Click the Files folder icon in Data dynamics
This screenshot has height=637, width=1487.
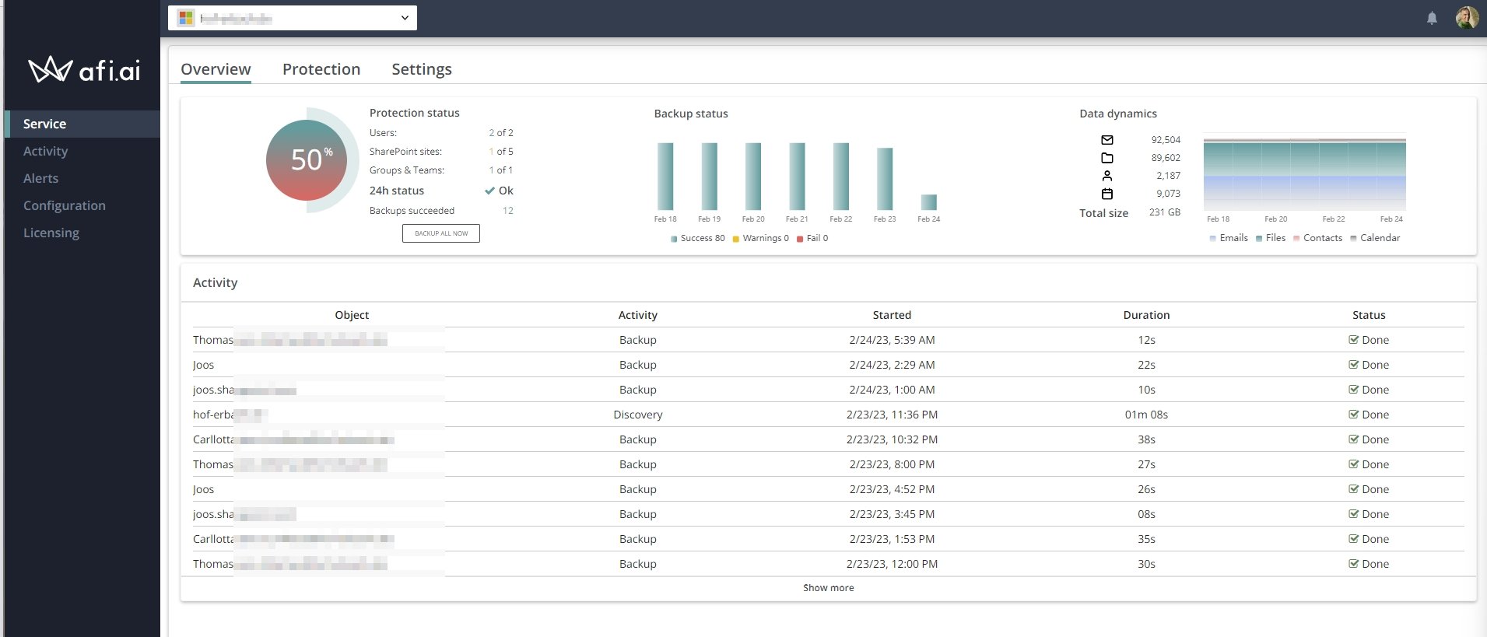[x=1107, y=158]
